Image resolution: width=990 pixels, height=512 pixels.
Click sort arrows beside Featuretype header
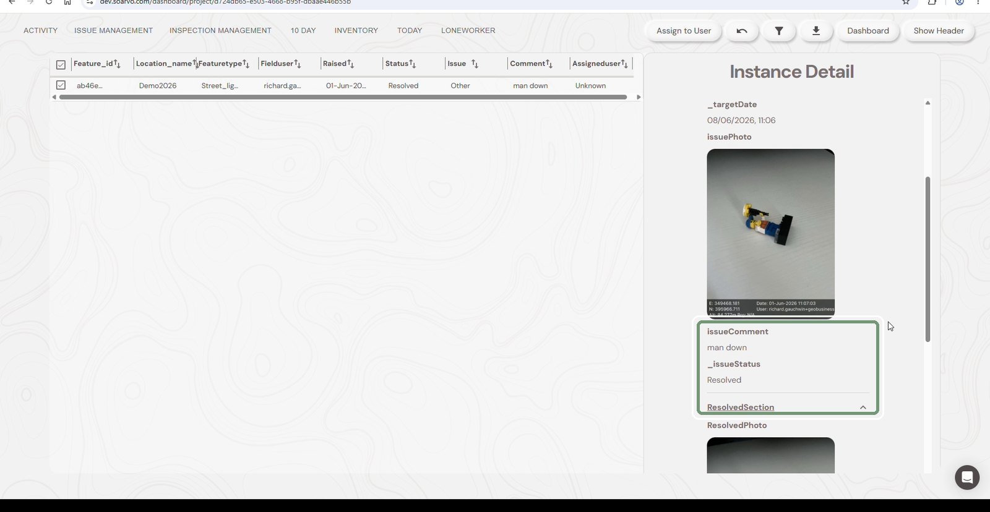tap(246, 64)
